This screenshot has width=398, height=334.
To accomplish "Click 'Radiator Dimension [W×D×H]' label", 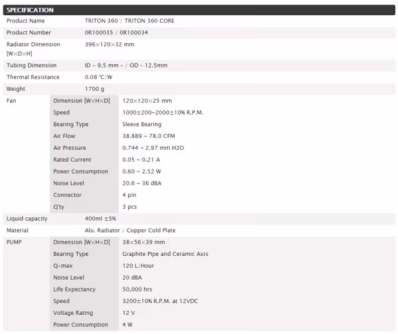I will tap(33, 48).
